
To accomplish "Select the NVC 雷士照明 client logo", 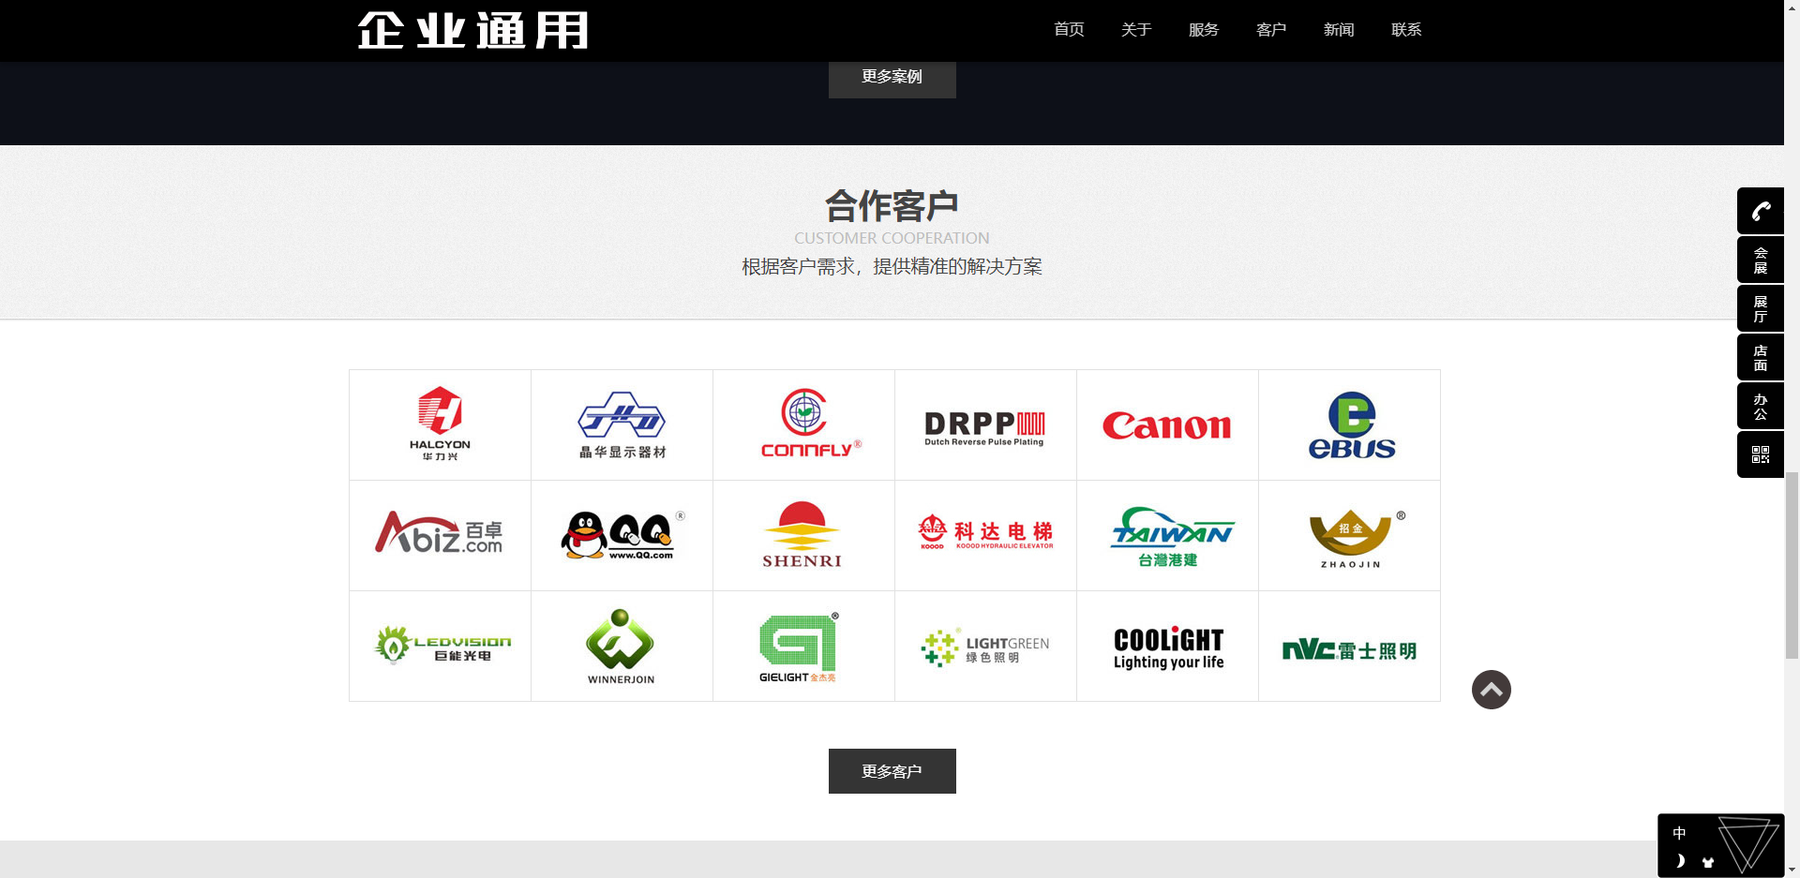I will (x=1350, y=646).
